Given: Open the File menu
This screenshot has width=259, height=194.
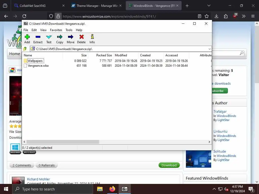Looking at the screenshot, I should pos(26,30).
